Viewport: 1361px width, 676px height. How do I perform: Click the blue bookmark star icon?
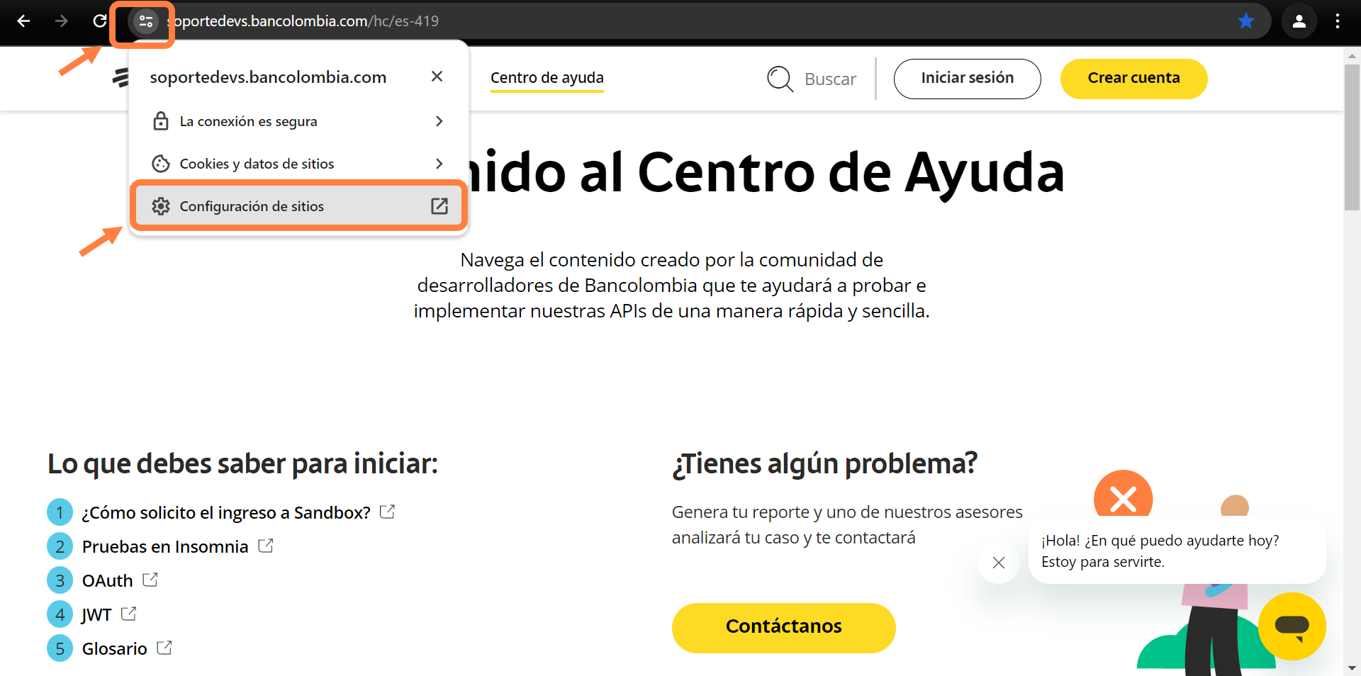point(1245,21)
